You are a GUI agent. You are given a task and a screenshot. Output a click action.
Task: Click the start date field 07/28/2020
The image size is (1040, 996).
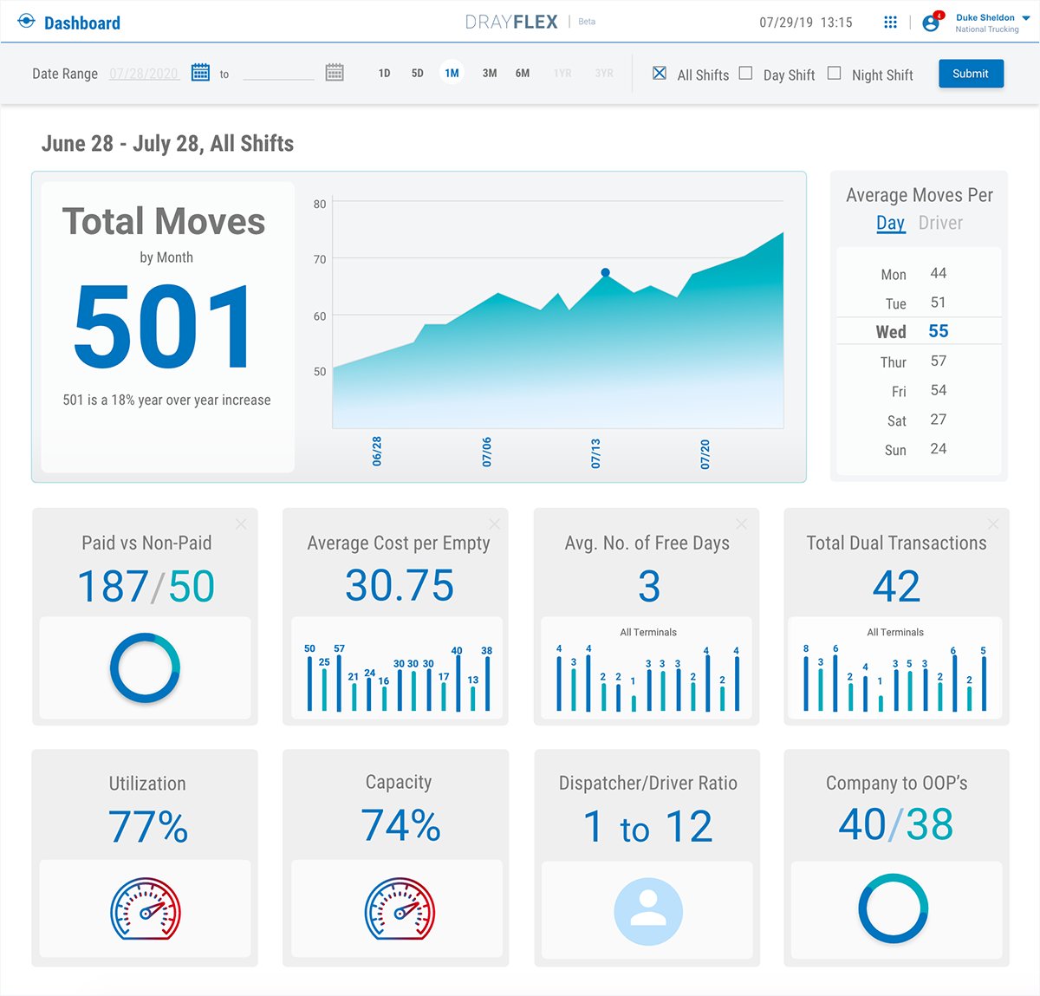coord(144,74)
